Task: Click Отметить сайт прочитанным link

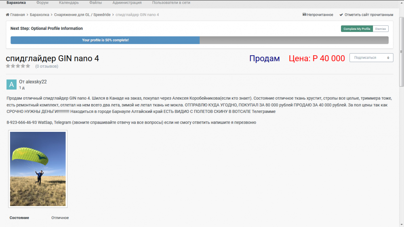Action: pyautogui.click(x=369, y=15)
